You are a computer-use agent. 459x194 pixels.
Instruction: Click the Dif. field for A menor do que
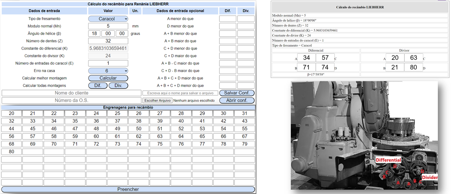[228, 19]
